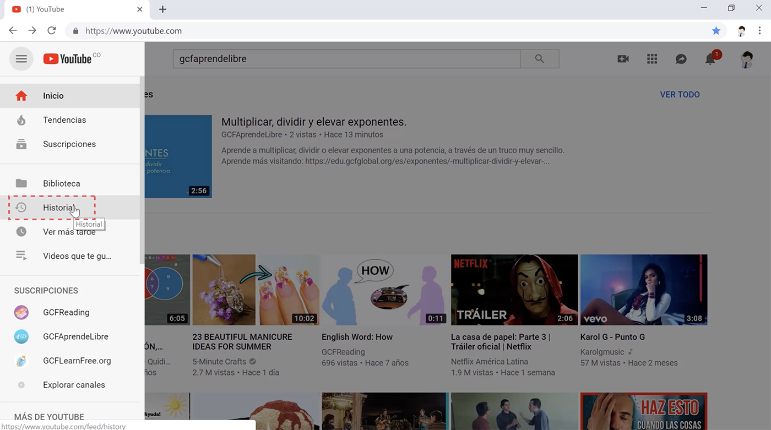Click the search field with gcfaprendelibre
This screenshot has height=430, width=771.
pos(346,59)
